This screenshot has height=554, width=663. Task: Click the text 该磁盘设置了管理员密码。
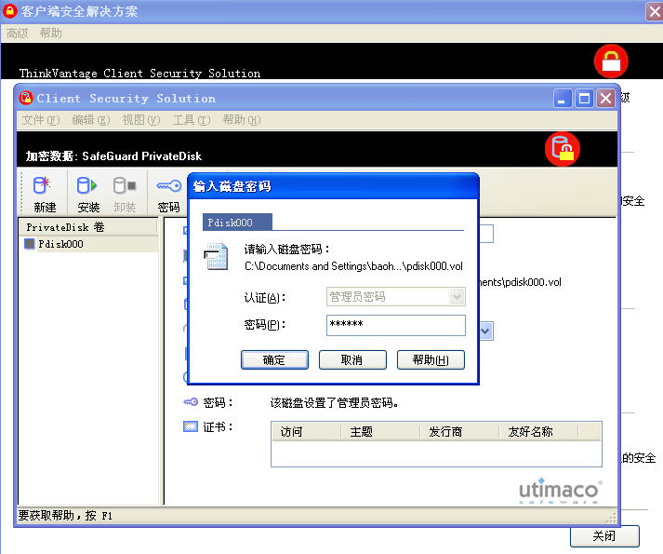335,402
